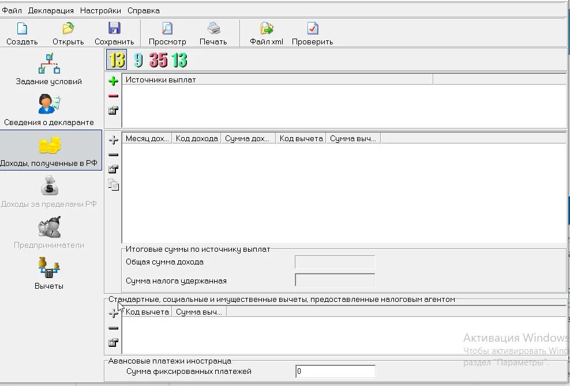Go to Сведения о декларанте section
The height and width of the screenshot is (386, 570).
tap(48, 109)
